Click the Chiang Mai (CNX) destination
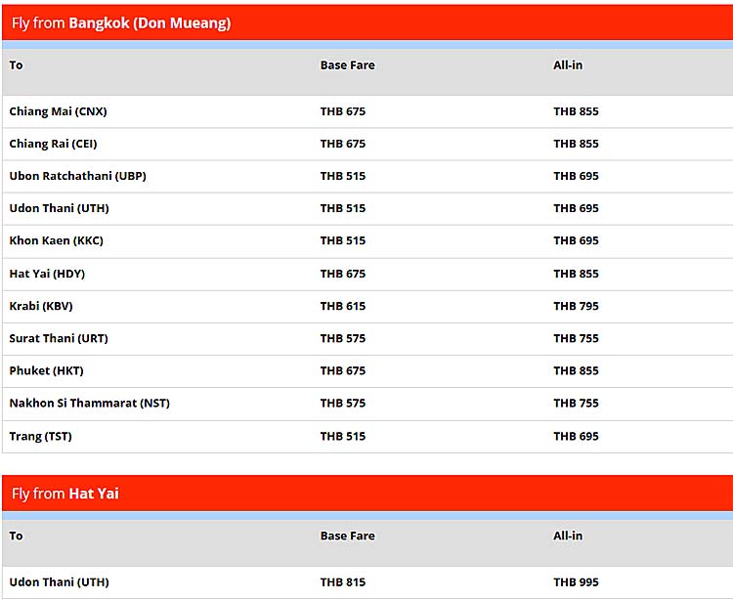The image size is (733, 600). tap(58, 111)
